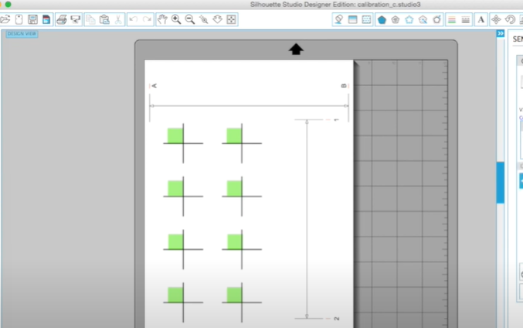Select the bottom-left green square
The width and height of the screenshot is (523, 328).
click(x=175, y=295)
